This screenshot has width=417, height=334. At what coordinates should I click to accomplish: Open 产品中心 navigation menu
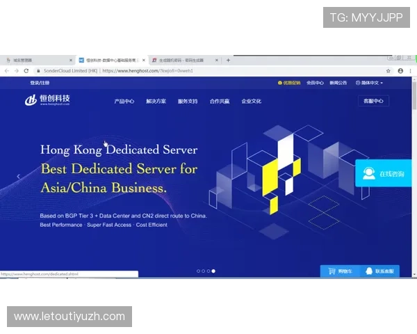tap(124, 101)
